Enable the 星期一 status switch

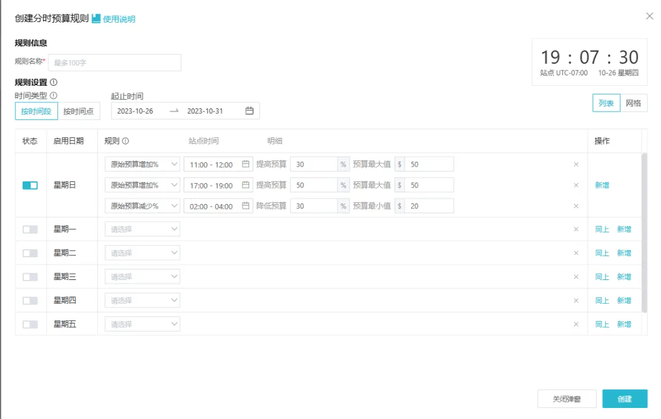30,229
